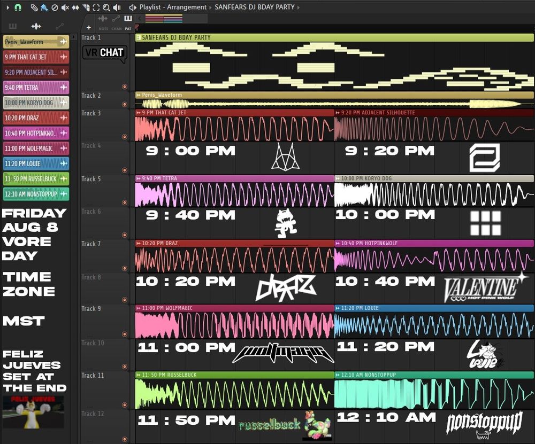Open the playlist options menu arrow
This screenshot has height=444, width=535.
[x=8, y=7]
